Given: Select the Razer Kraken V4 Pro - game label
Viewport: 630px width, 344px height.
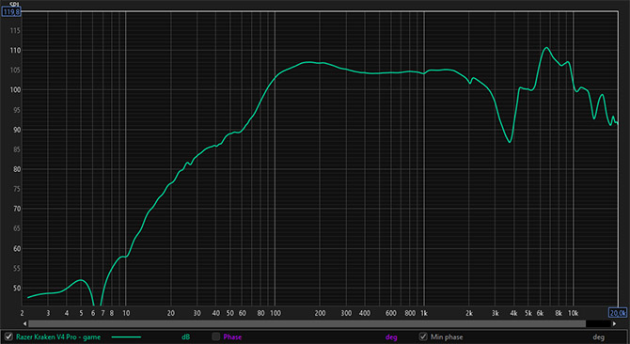Looking at the screenshot, I should pos(58,337).
